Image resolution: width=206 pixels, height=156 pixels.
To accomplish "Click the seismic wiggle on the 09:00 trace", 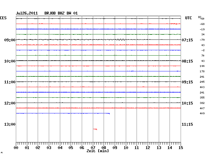I will click(x=121, y=39).
